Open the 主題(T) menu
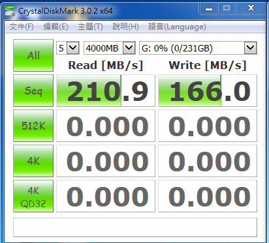Viewport: 269px width, 243px height. tap(90, 27)
